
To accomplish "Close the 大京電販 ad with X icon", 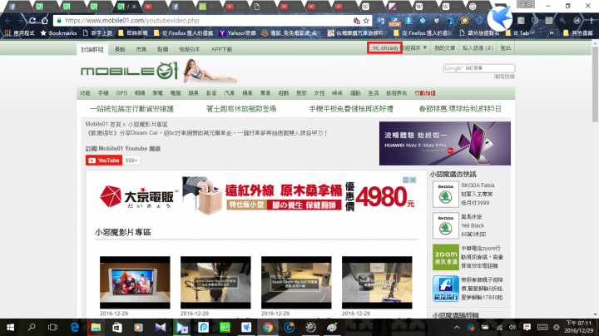I will click(413, 180).
